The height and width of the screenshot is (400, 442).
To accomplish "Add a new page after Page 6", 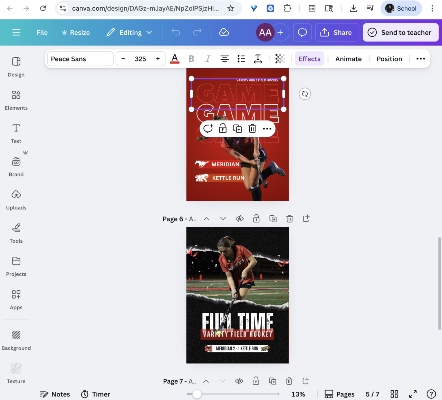I will tap(306, 218).
